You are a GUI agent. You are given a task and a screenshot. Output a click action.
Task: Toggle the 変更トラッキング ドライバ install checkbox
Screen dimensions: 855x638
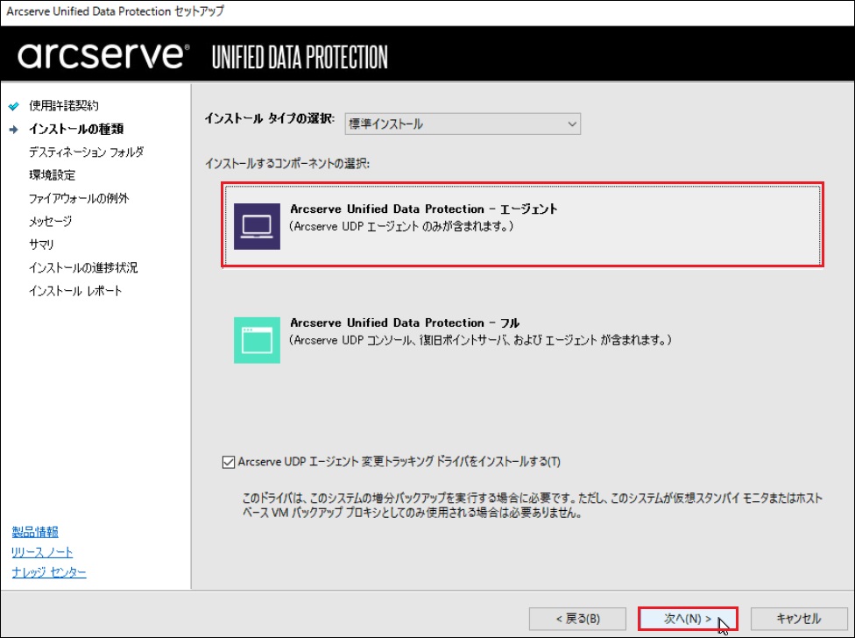pyautogui.click(x=229, y=463)
